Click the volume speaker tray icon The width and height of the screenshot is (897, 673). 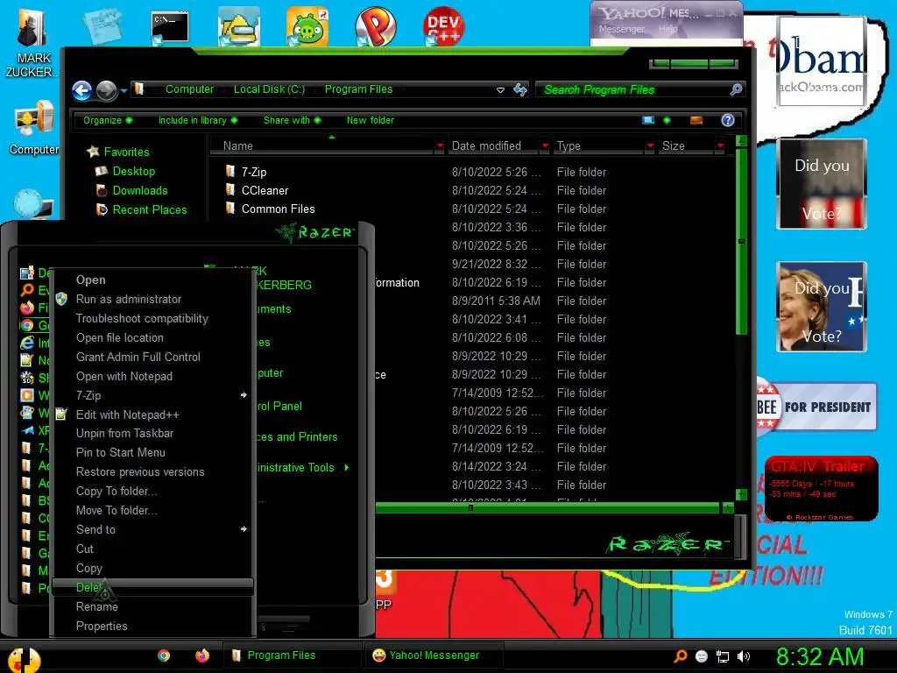[x=744, y=656]
